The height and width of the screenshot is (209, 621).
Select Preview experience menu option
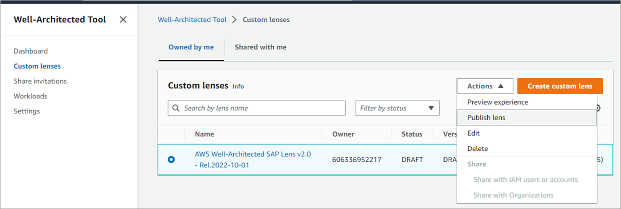tap(497, 102)
